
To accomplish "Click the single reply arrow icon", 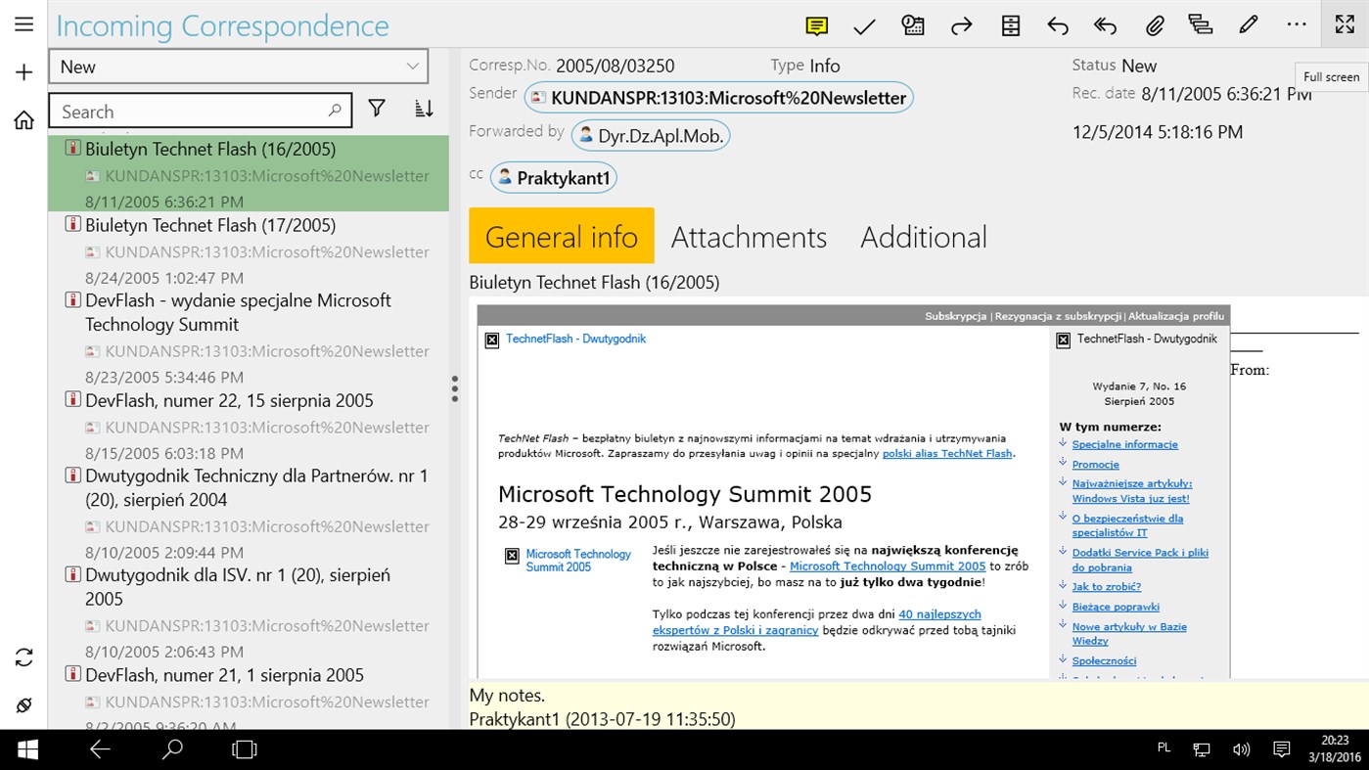I will 1058,26.
